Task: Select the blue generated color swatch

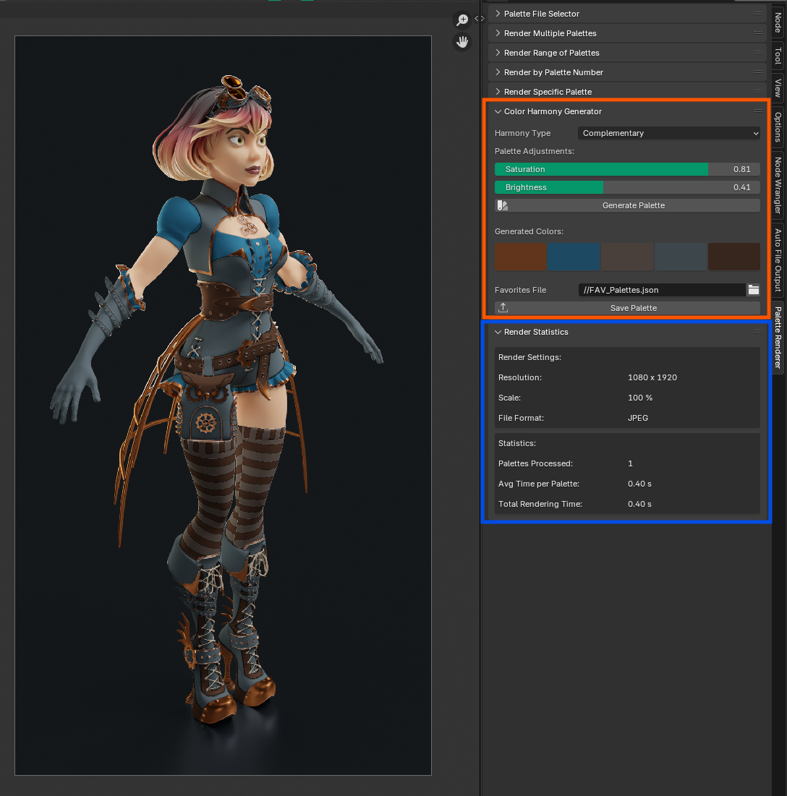Action: click(574, 256)
